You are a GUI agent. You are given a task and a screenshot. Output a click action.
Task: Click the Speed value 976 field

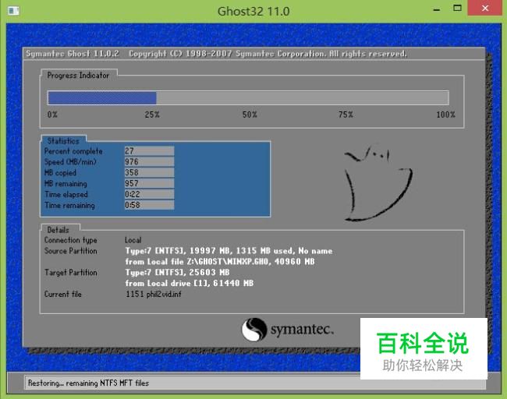pos(150,161)
